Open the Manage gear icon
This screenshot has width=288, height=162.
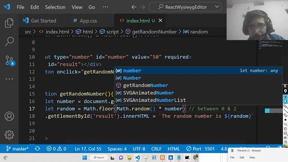click(9, 135)
